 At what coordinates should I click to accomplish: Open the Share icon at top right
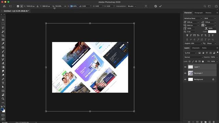click(x=216, y=6)
